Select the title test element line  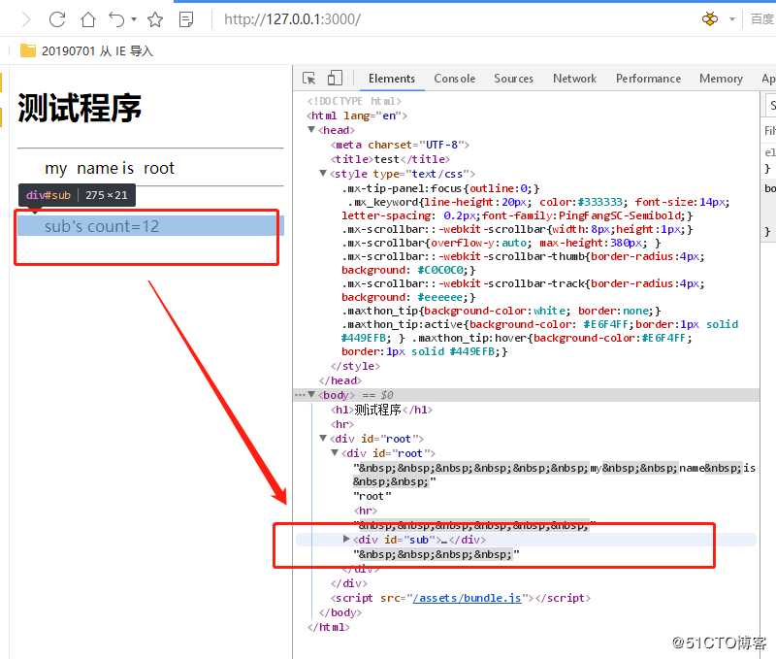[x=390, y=159]
